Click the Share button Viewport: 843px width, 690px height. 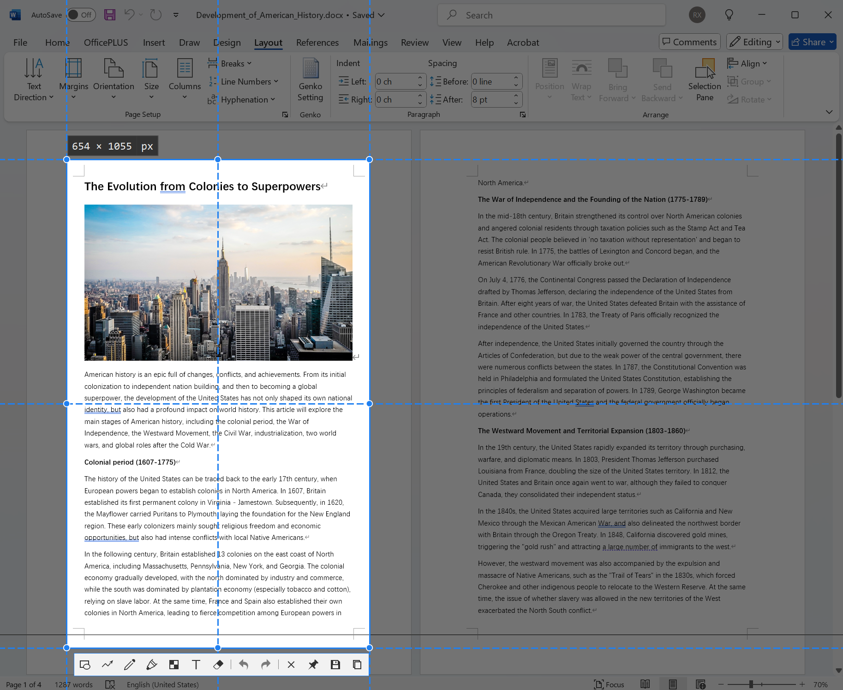(812, 42)
